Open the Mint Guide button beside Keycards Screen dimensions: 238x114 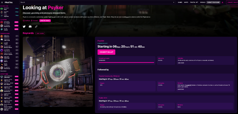40,33
